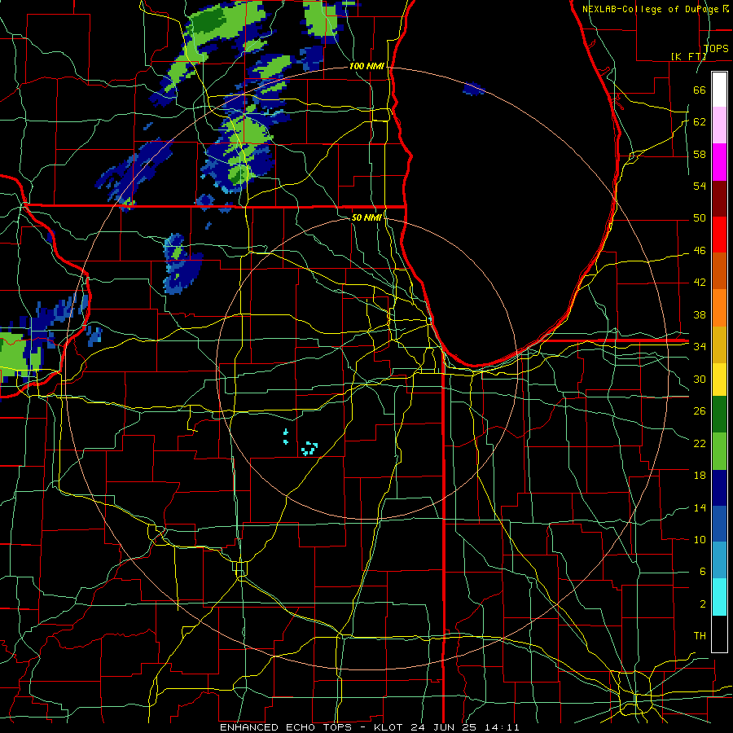Click the black TH swatch in the legend
This screenshot has height=733, width=733.
pyautogui.click(x=719, y=634)
